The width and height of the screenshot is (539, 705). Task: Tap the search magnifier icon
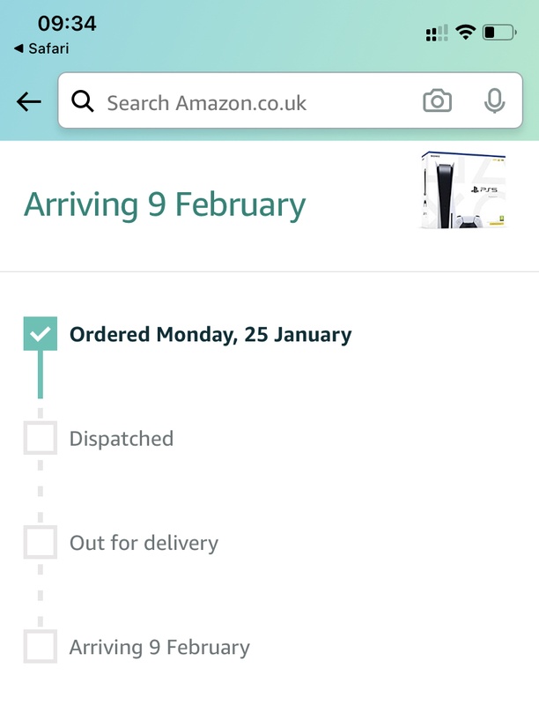tap(83, 102)
